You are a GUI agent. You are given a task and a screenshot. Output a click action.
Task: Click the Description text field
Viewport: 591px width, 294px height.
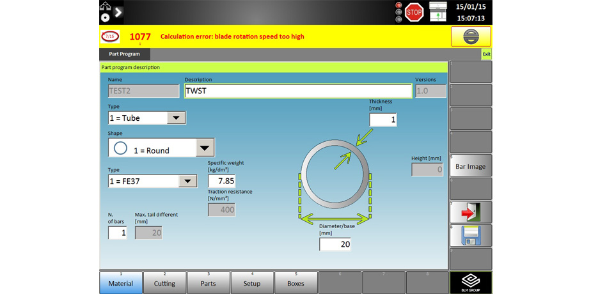(298, 91)
